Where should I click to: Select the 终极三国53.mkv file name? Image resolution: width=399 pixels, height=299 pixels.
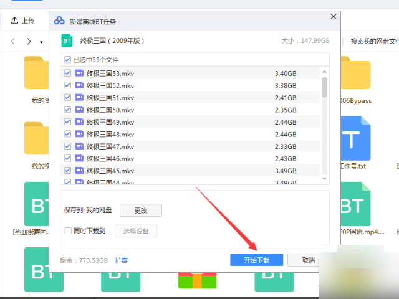pos(110,74)
